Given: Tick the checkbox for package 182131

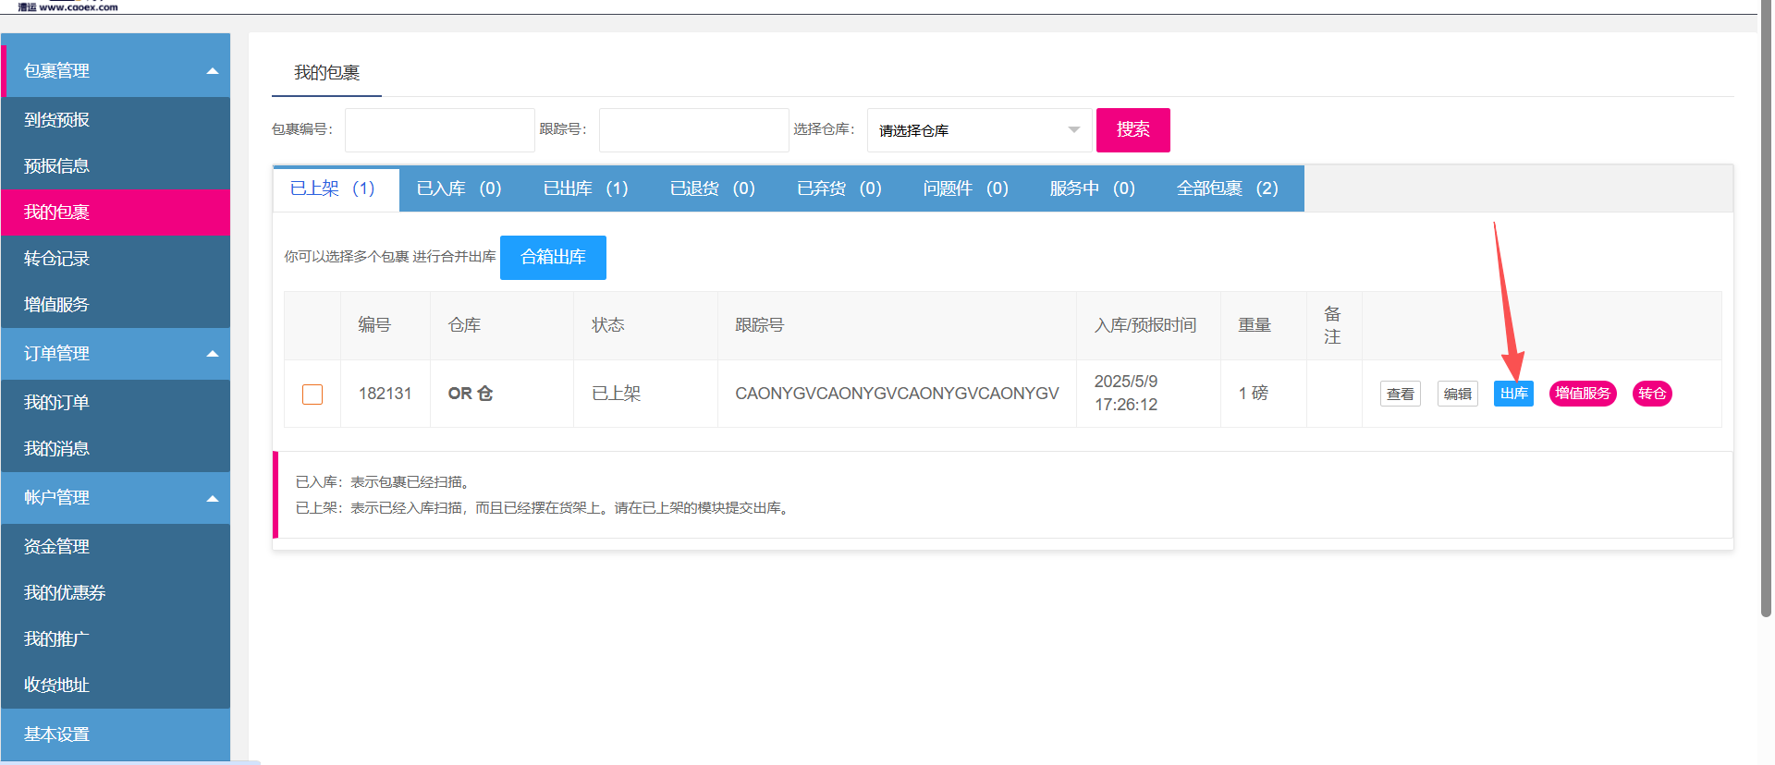Looking at the screenshot, I should click(312, 395).
